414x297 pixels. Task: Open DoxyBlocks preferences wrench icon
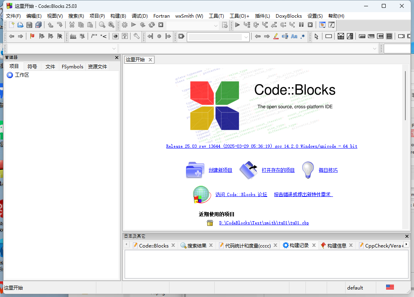point(136,37)
